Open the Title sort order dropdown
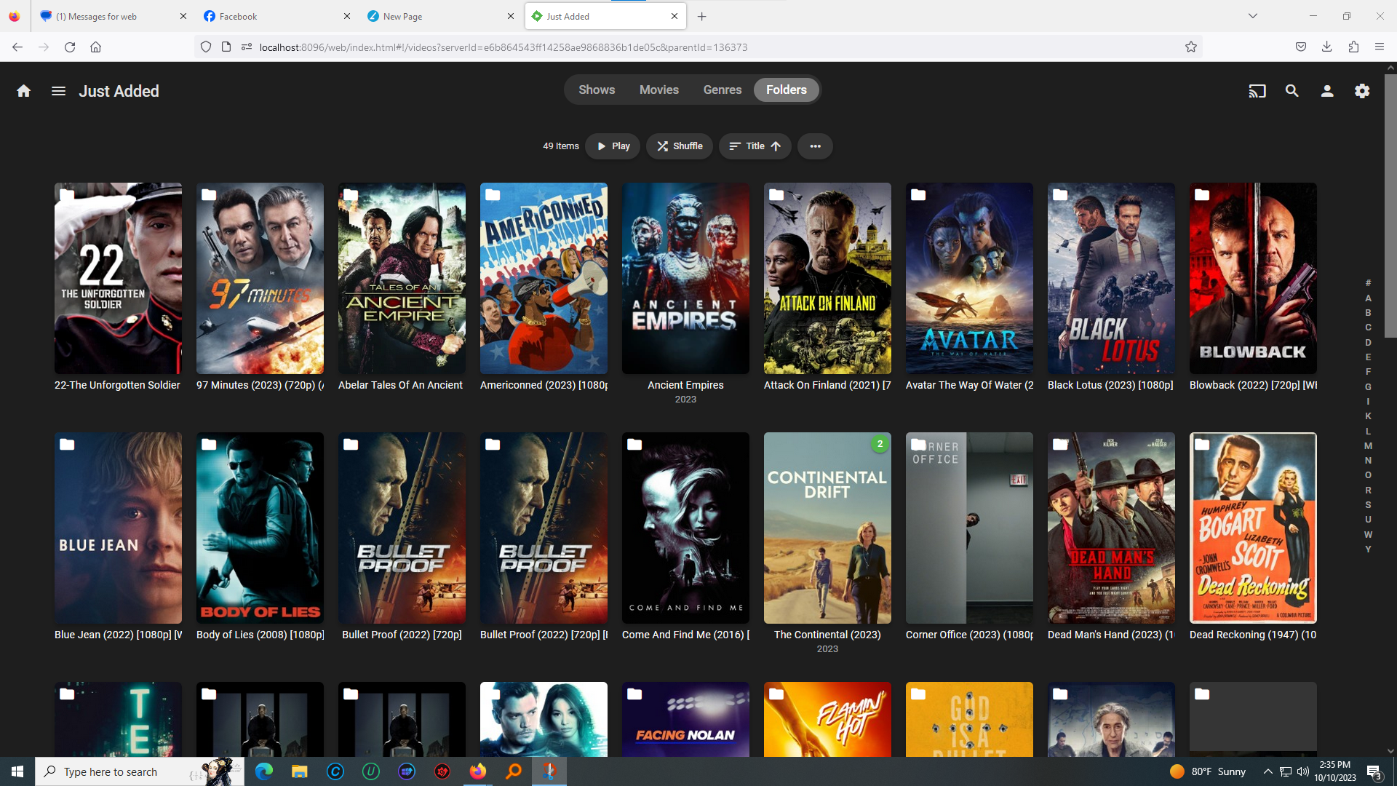 [755, 146]
